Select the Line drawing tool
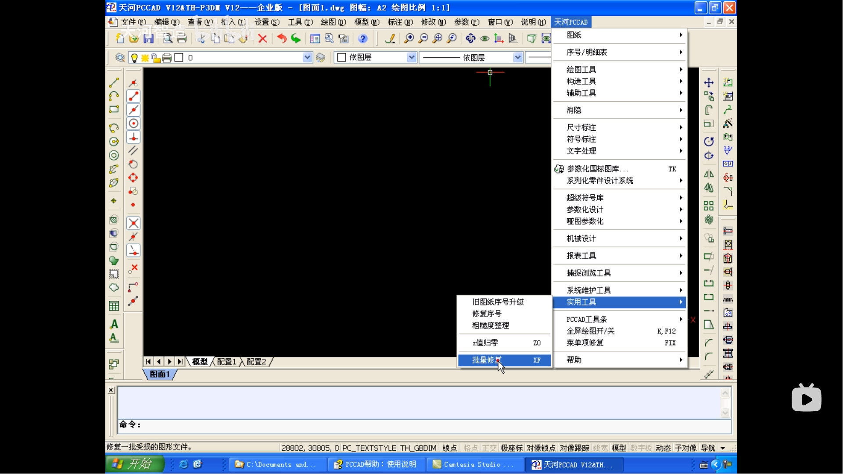Screen dimensions: 843x474 coord(114,82)
